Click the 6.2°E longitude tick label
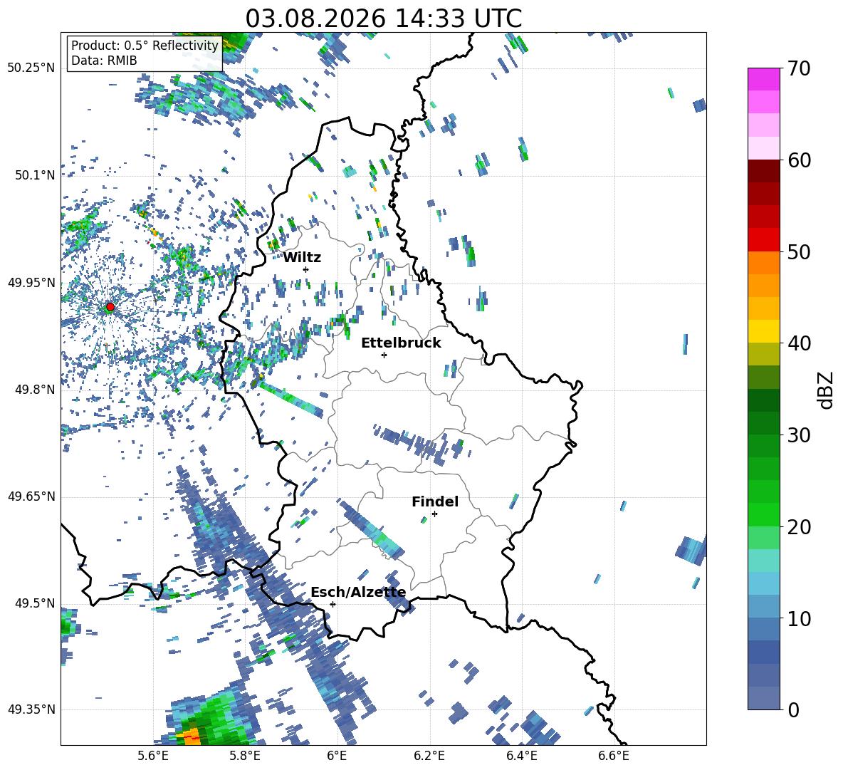843x770 pixels. [x=429, y=756]
